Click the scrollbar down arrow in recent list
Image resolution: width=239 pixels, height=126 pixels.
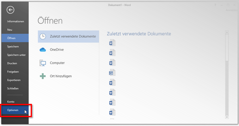227,117
